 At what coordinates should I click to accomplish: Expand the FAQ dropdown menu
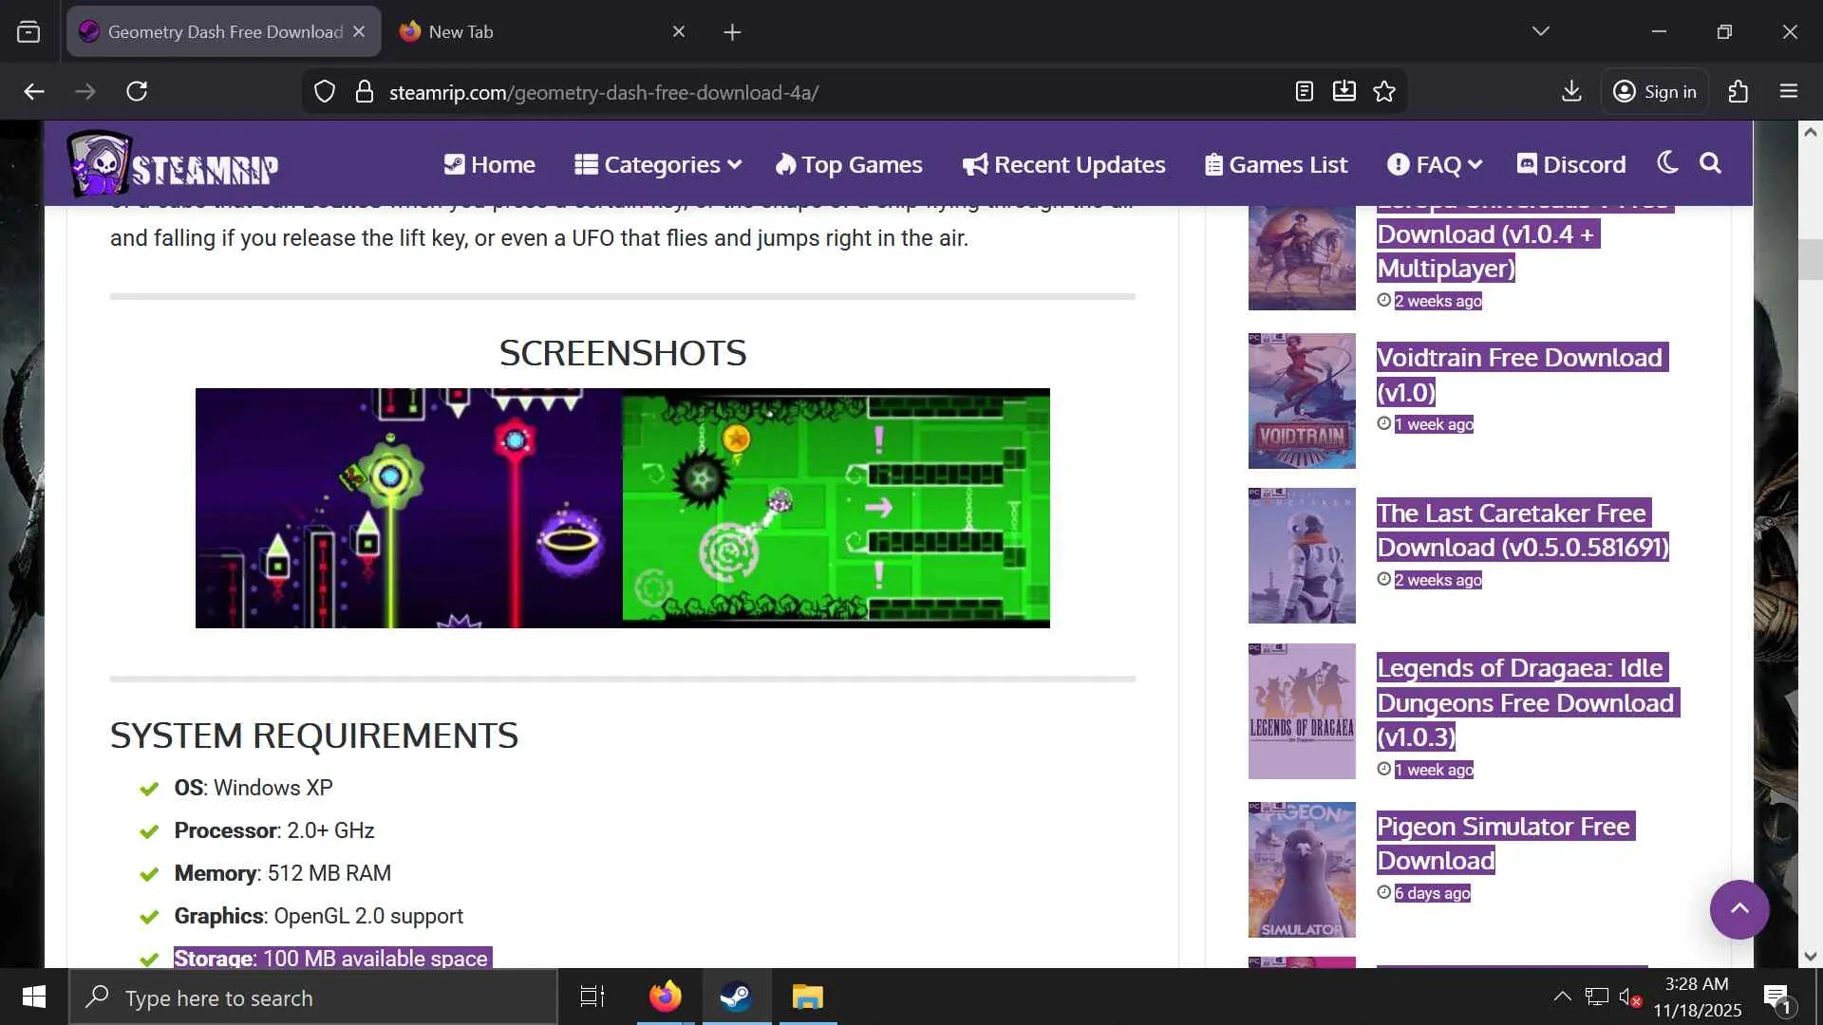coord(1435,165)
